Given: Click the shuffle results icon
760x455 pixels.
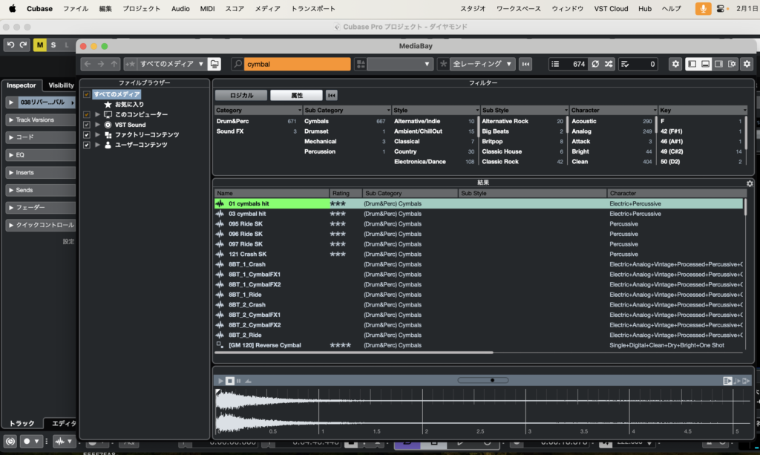Looking at the screenshot, I should pyautogui.click(x=609, y=65).
